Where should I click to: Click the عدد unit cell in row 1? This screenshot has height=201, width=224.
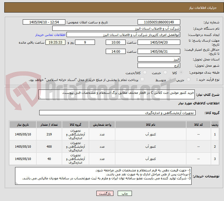pos(102,134)
